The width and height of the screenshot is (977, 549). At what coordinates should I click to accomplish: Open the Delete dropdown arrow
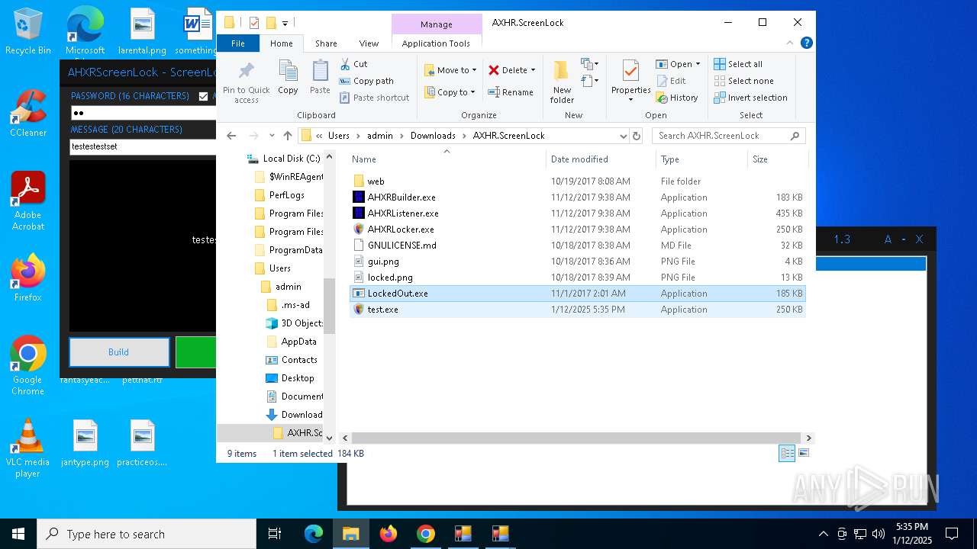(533, 70)
